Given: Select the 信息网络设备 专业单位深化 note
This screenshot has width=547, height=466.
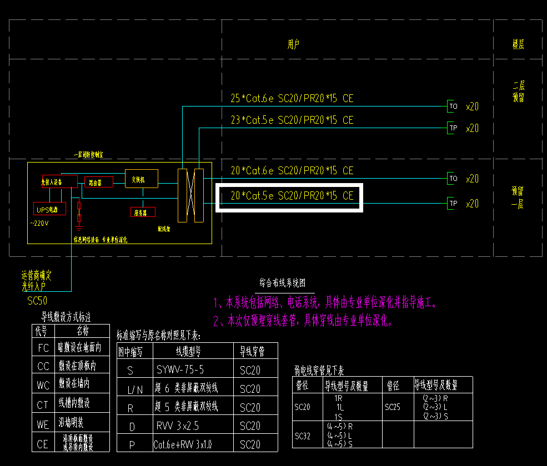Looking at the screenshot, I should [x=100, y=240].
